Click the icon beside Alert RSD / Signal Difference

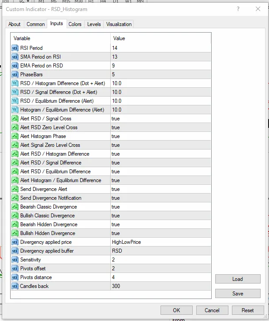pos(15,163)
